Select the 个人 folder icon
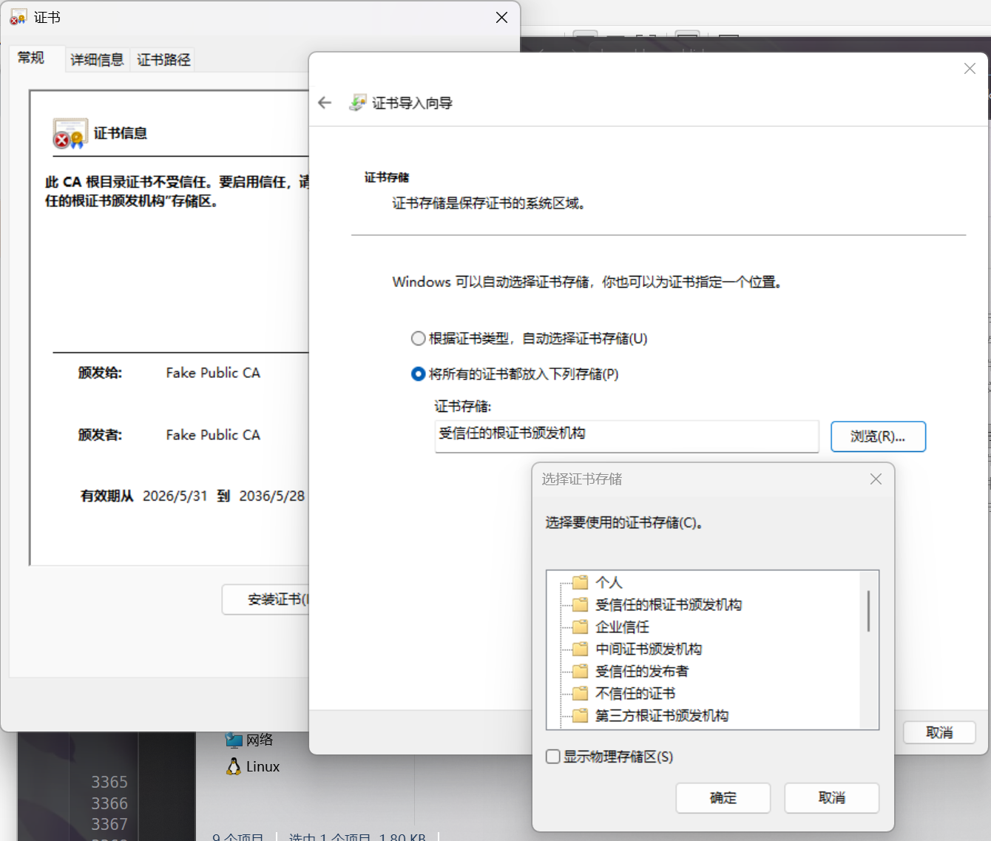The image size is (991, 841). [x=581, y=582]
